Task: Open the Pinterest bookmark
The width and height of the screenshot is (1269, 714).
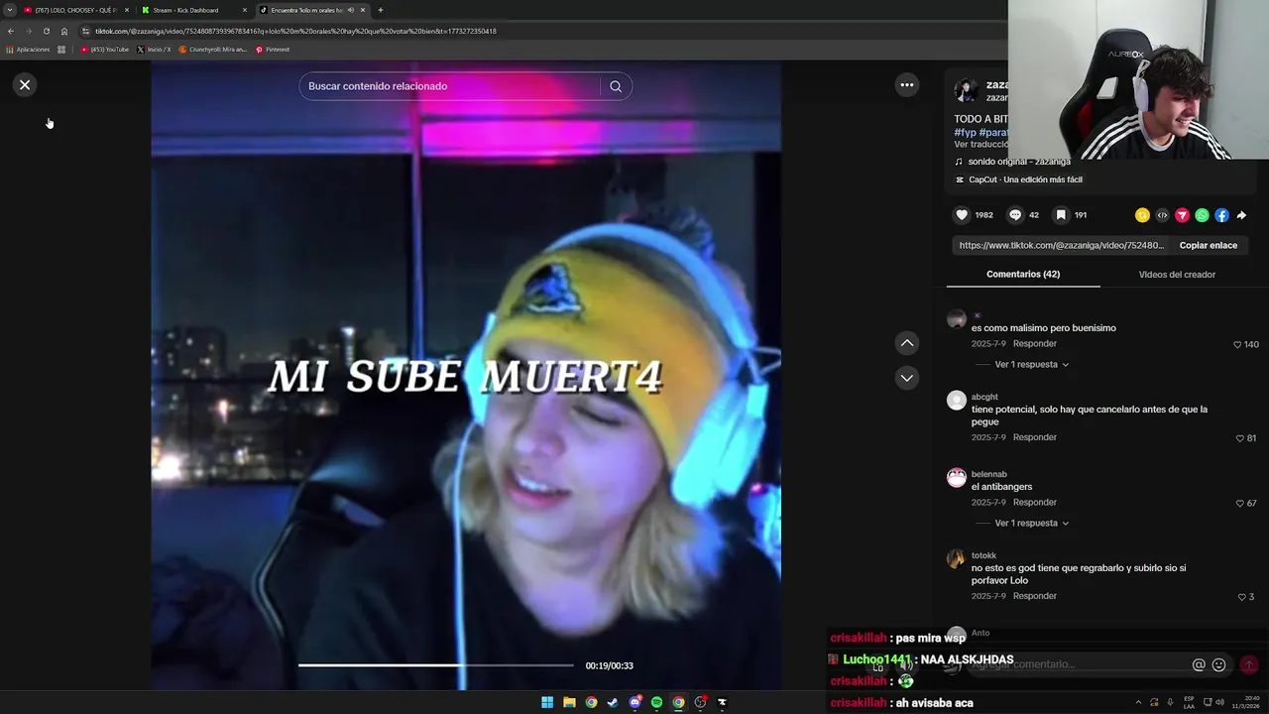Action: 273,49
